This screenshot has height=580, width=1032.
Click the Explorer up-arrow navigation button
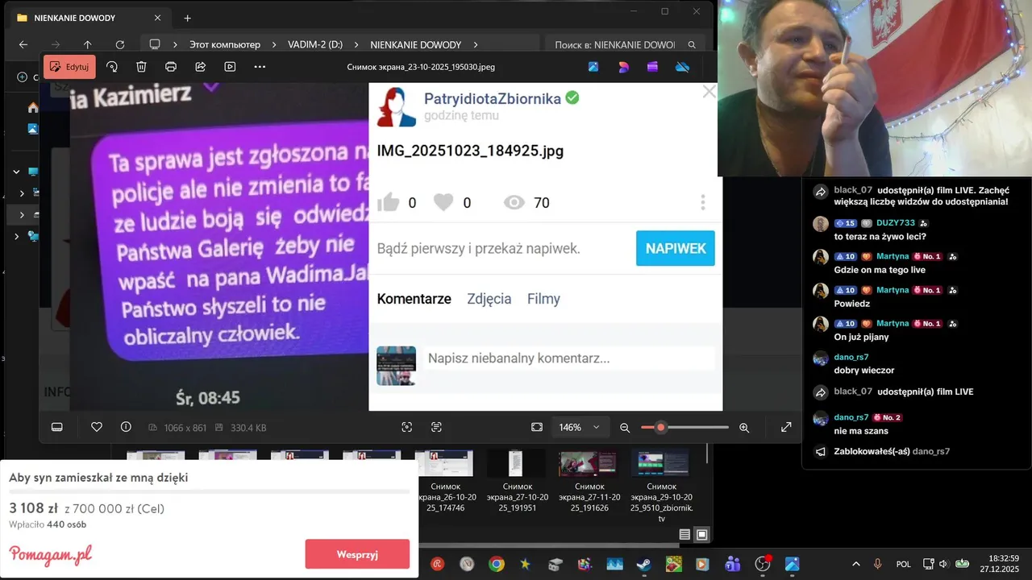click(87, 44)
